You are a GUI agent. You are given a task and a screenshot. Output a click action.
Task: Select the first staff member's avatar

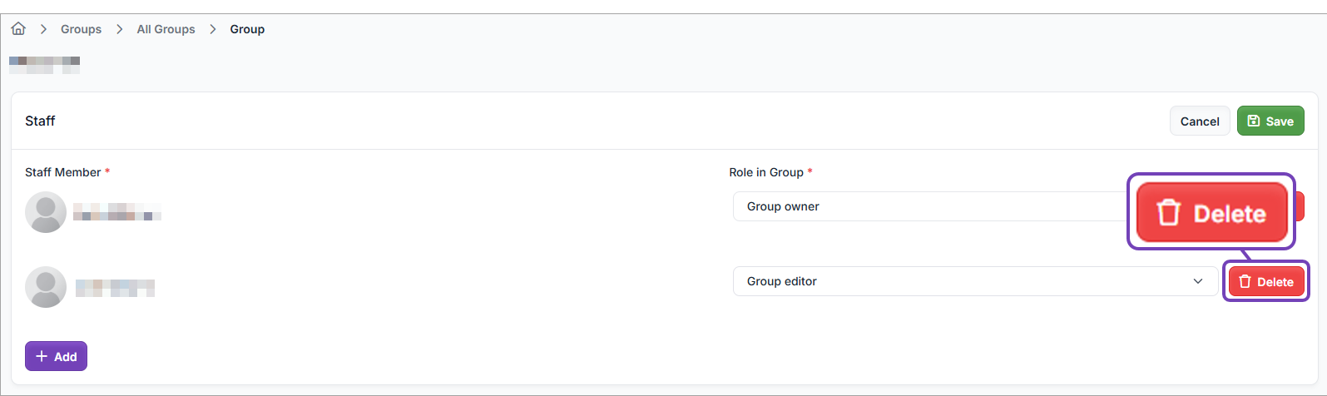(46, 212)
